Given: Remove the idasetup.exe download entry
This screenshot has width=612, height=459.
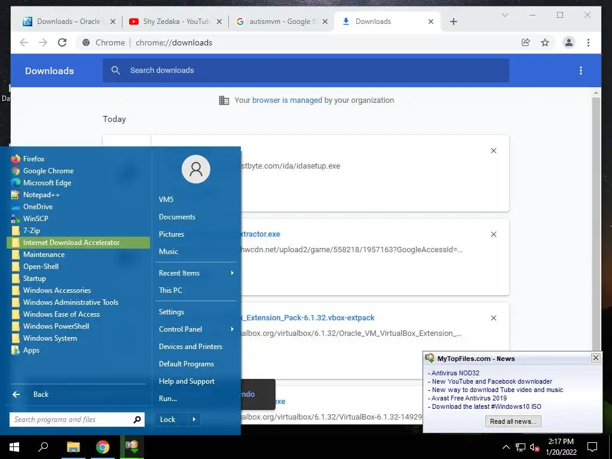Looking at the screenshot, I should (494, 151).
